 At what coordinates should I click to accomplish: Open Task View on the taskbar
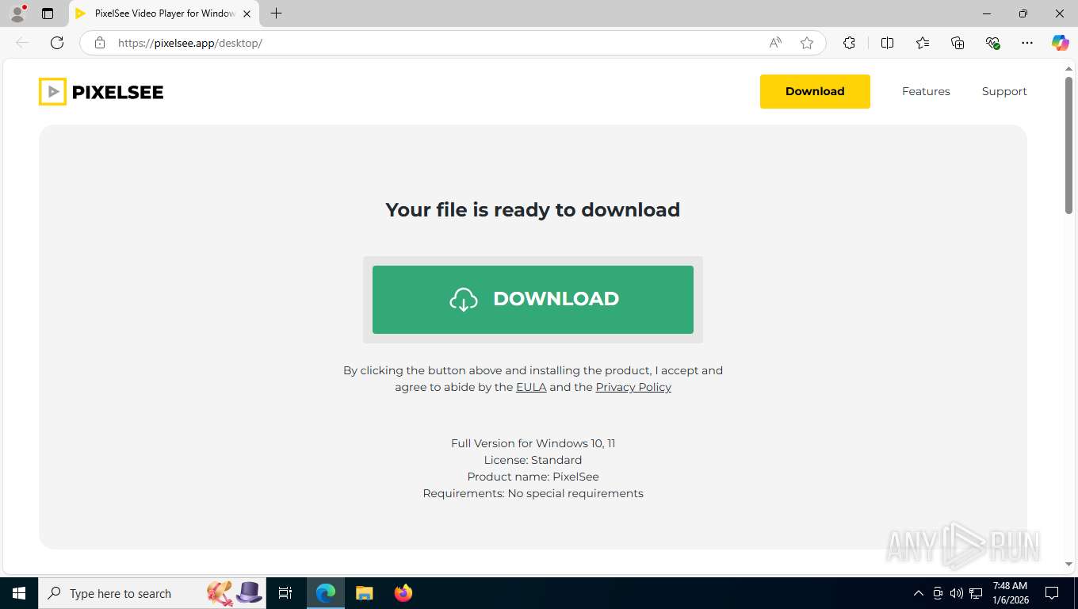[x=285, y=593]
